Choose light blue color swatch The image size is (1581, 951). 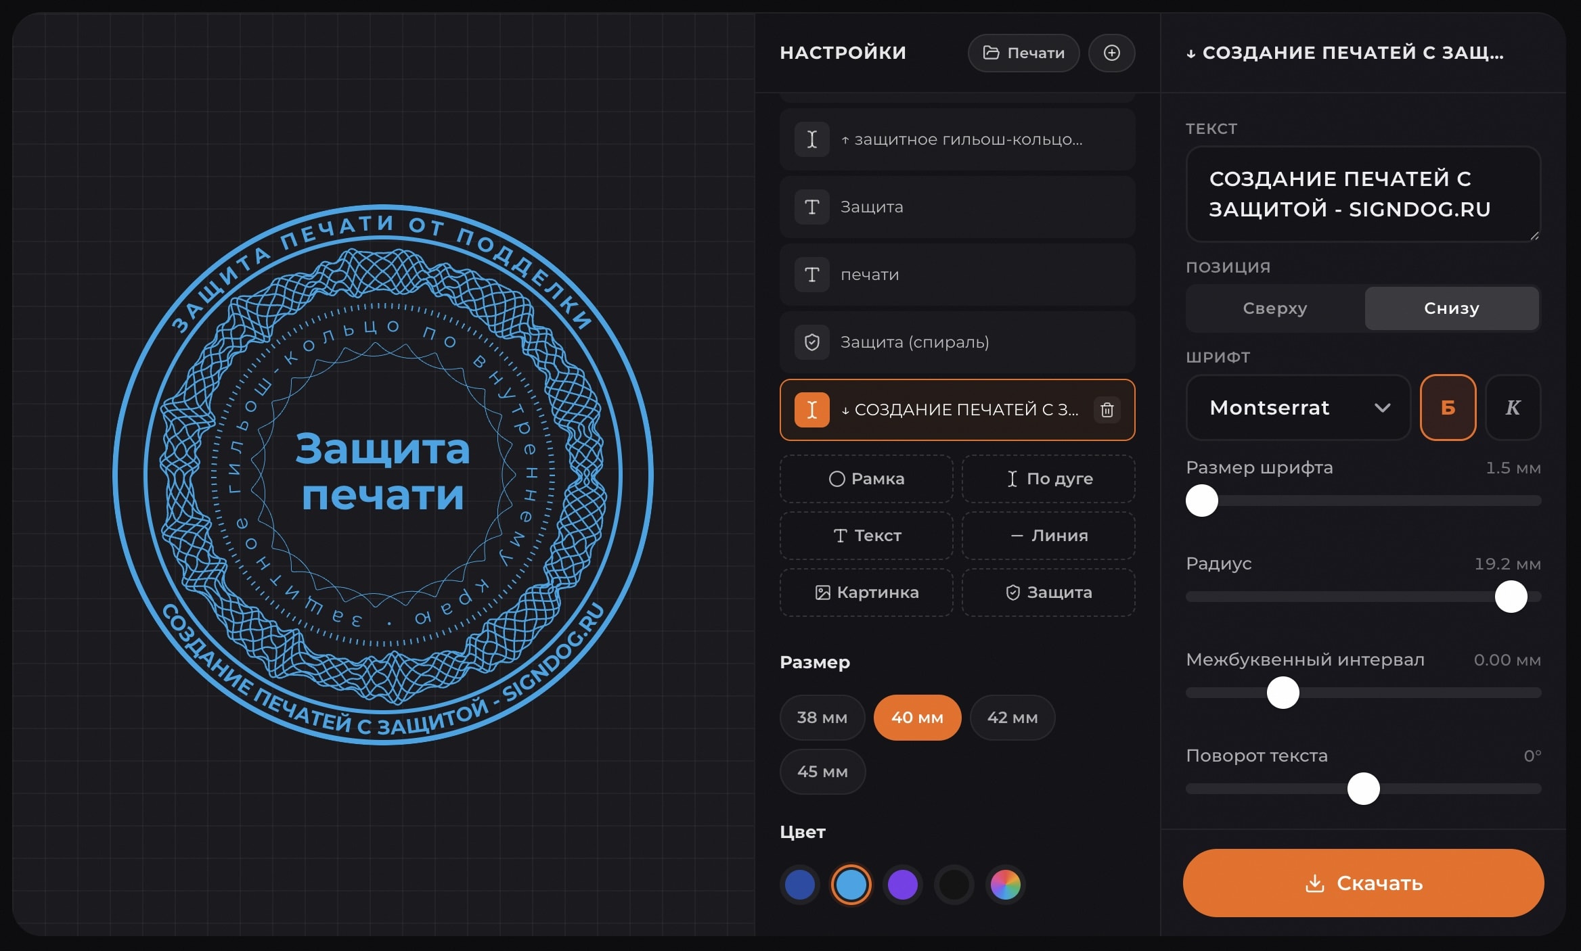point(851,885)
